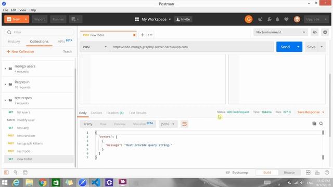The width and height of the screenshot is (333, 187).
Task: Expand the Reqres.in collection
Action: (x=5, y=84)
